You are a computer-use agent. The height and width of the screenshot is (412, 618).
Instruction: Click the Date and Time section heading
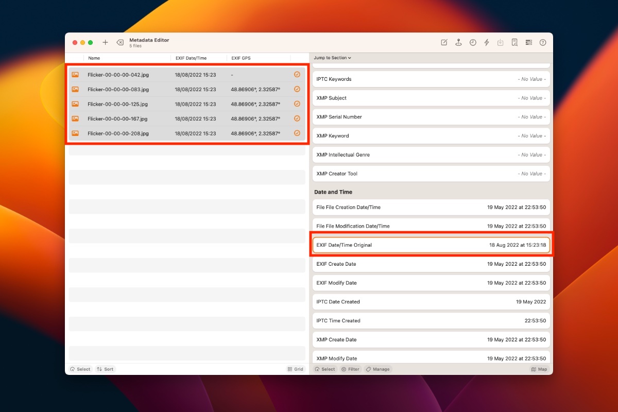[x=333, y=192]
